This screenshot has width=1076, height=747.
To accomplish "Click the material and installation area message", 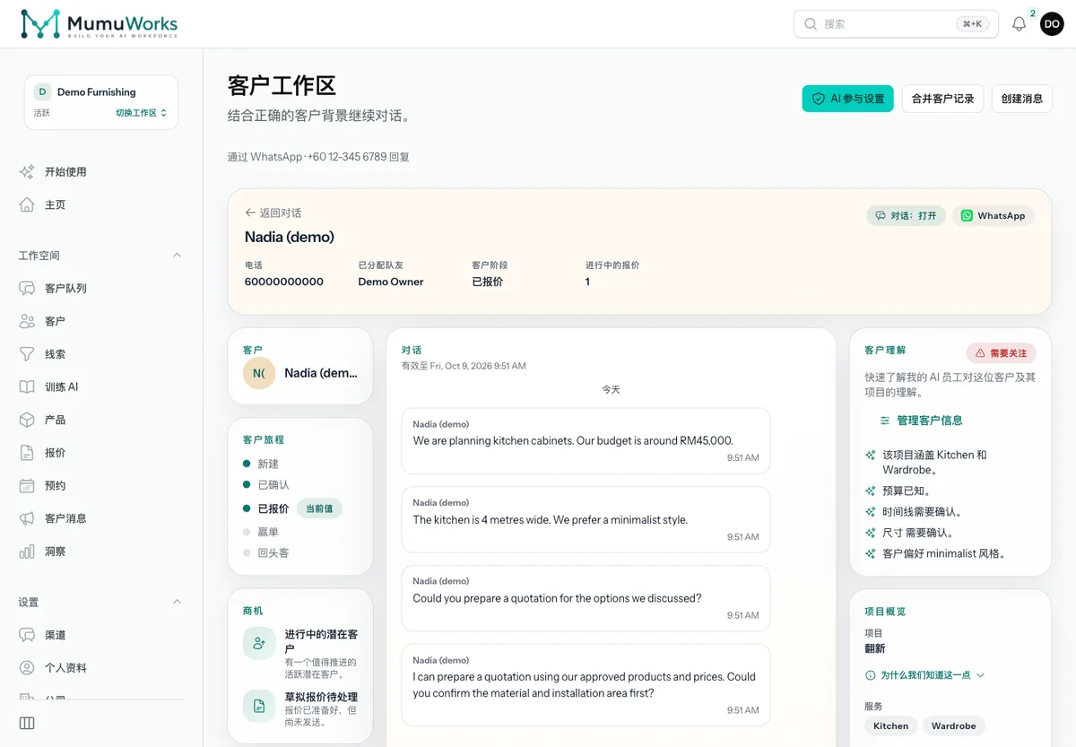I will (x=586, y=684).
